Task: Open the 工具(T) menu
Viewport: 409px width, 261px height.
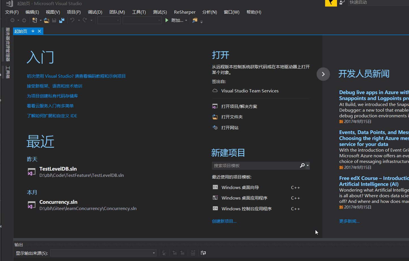Action: tap(139, 12)
